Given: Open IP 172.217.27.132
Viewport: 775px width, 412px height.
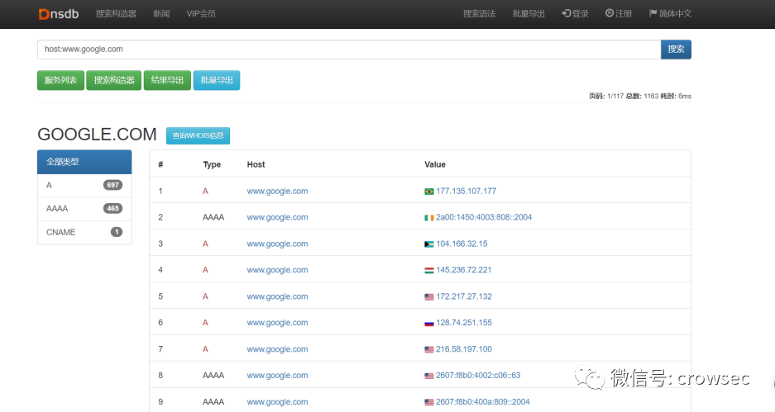Looking at the screenshot, I should tap(464, 296).
